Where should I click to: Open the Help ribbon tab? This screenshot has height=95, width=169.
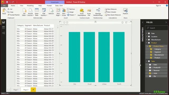(x=40, y=6)
